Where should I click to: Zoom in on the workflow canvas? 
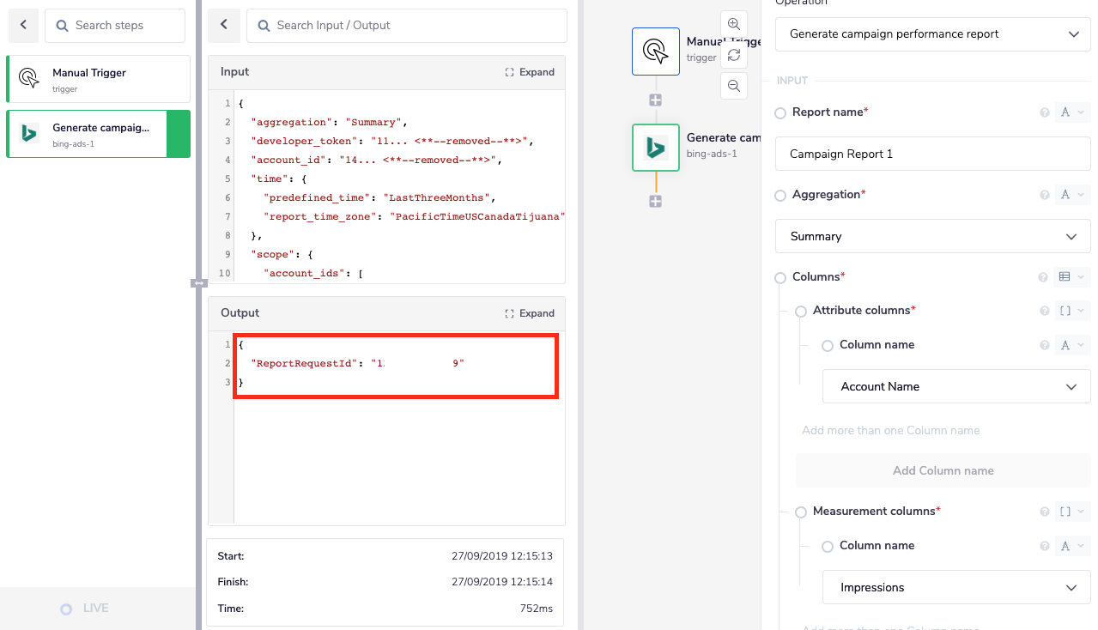[x=734, y=23]
